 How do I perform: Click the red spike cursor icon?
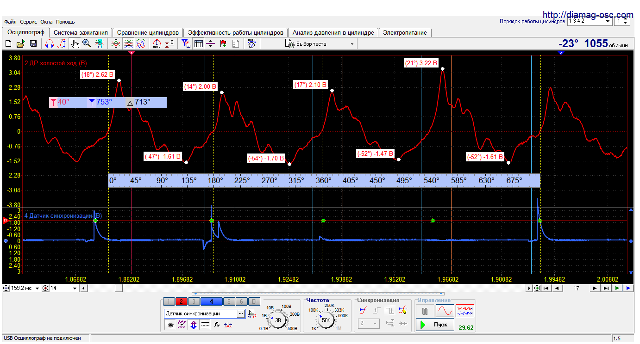(228, 325)
